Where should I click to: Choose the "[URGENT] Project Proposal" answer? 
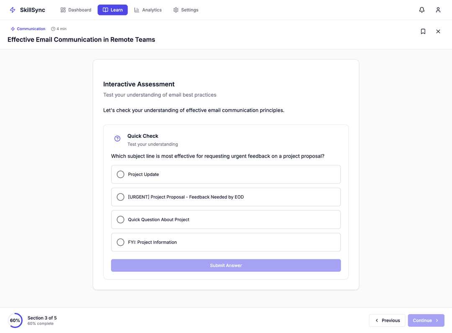coord(121,197)
